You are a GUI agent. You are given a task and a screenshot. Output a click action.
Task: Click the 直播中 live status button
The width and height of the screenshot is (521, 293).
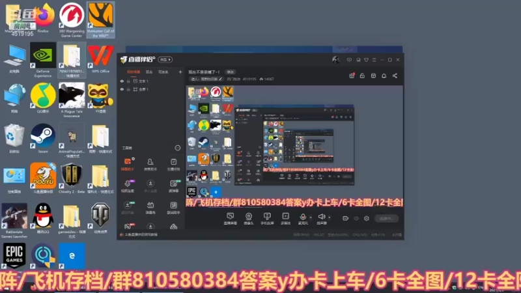[386, 218]
